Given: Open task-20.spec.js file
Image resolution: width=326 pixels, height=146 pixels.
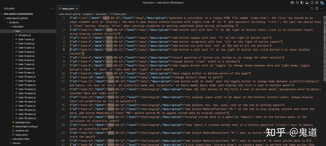Looking at the screenshot, I should click(x=28, y=118).
